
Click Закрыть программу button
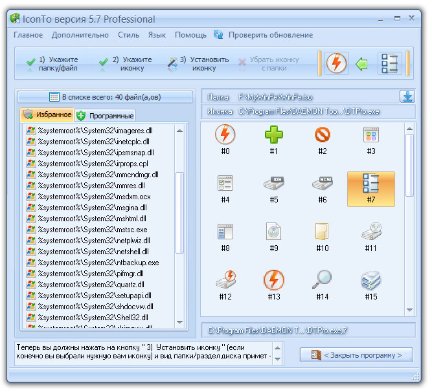coord(356,355)
